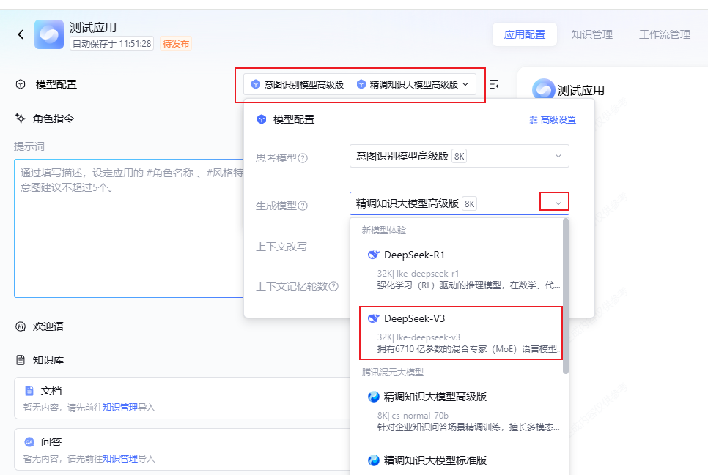The height and width of the screenshot is (475, 708).
Task: Click the collapse panel icon beside model selector
Action: coord(494,84)
